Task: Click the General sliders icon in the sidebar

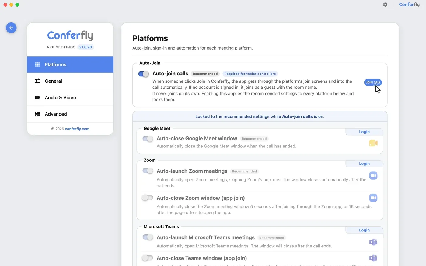Action: 37,81
